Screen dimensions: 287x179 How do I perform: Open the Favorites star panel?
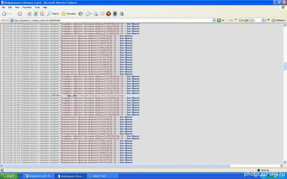(68, 14)
